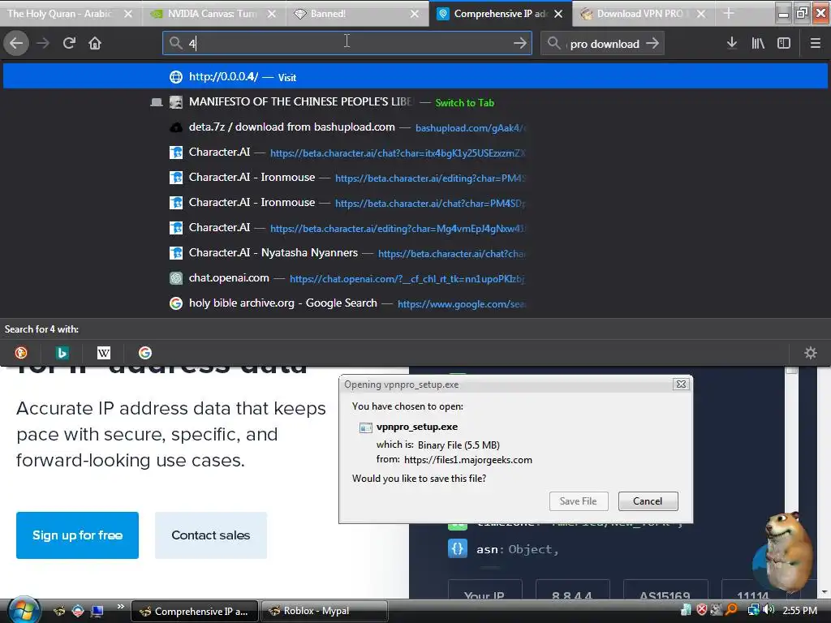Open the downloads panel arrow icon
831x623 pixels.
732,43
